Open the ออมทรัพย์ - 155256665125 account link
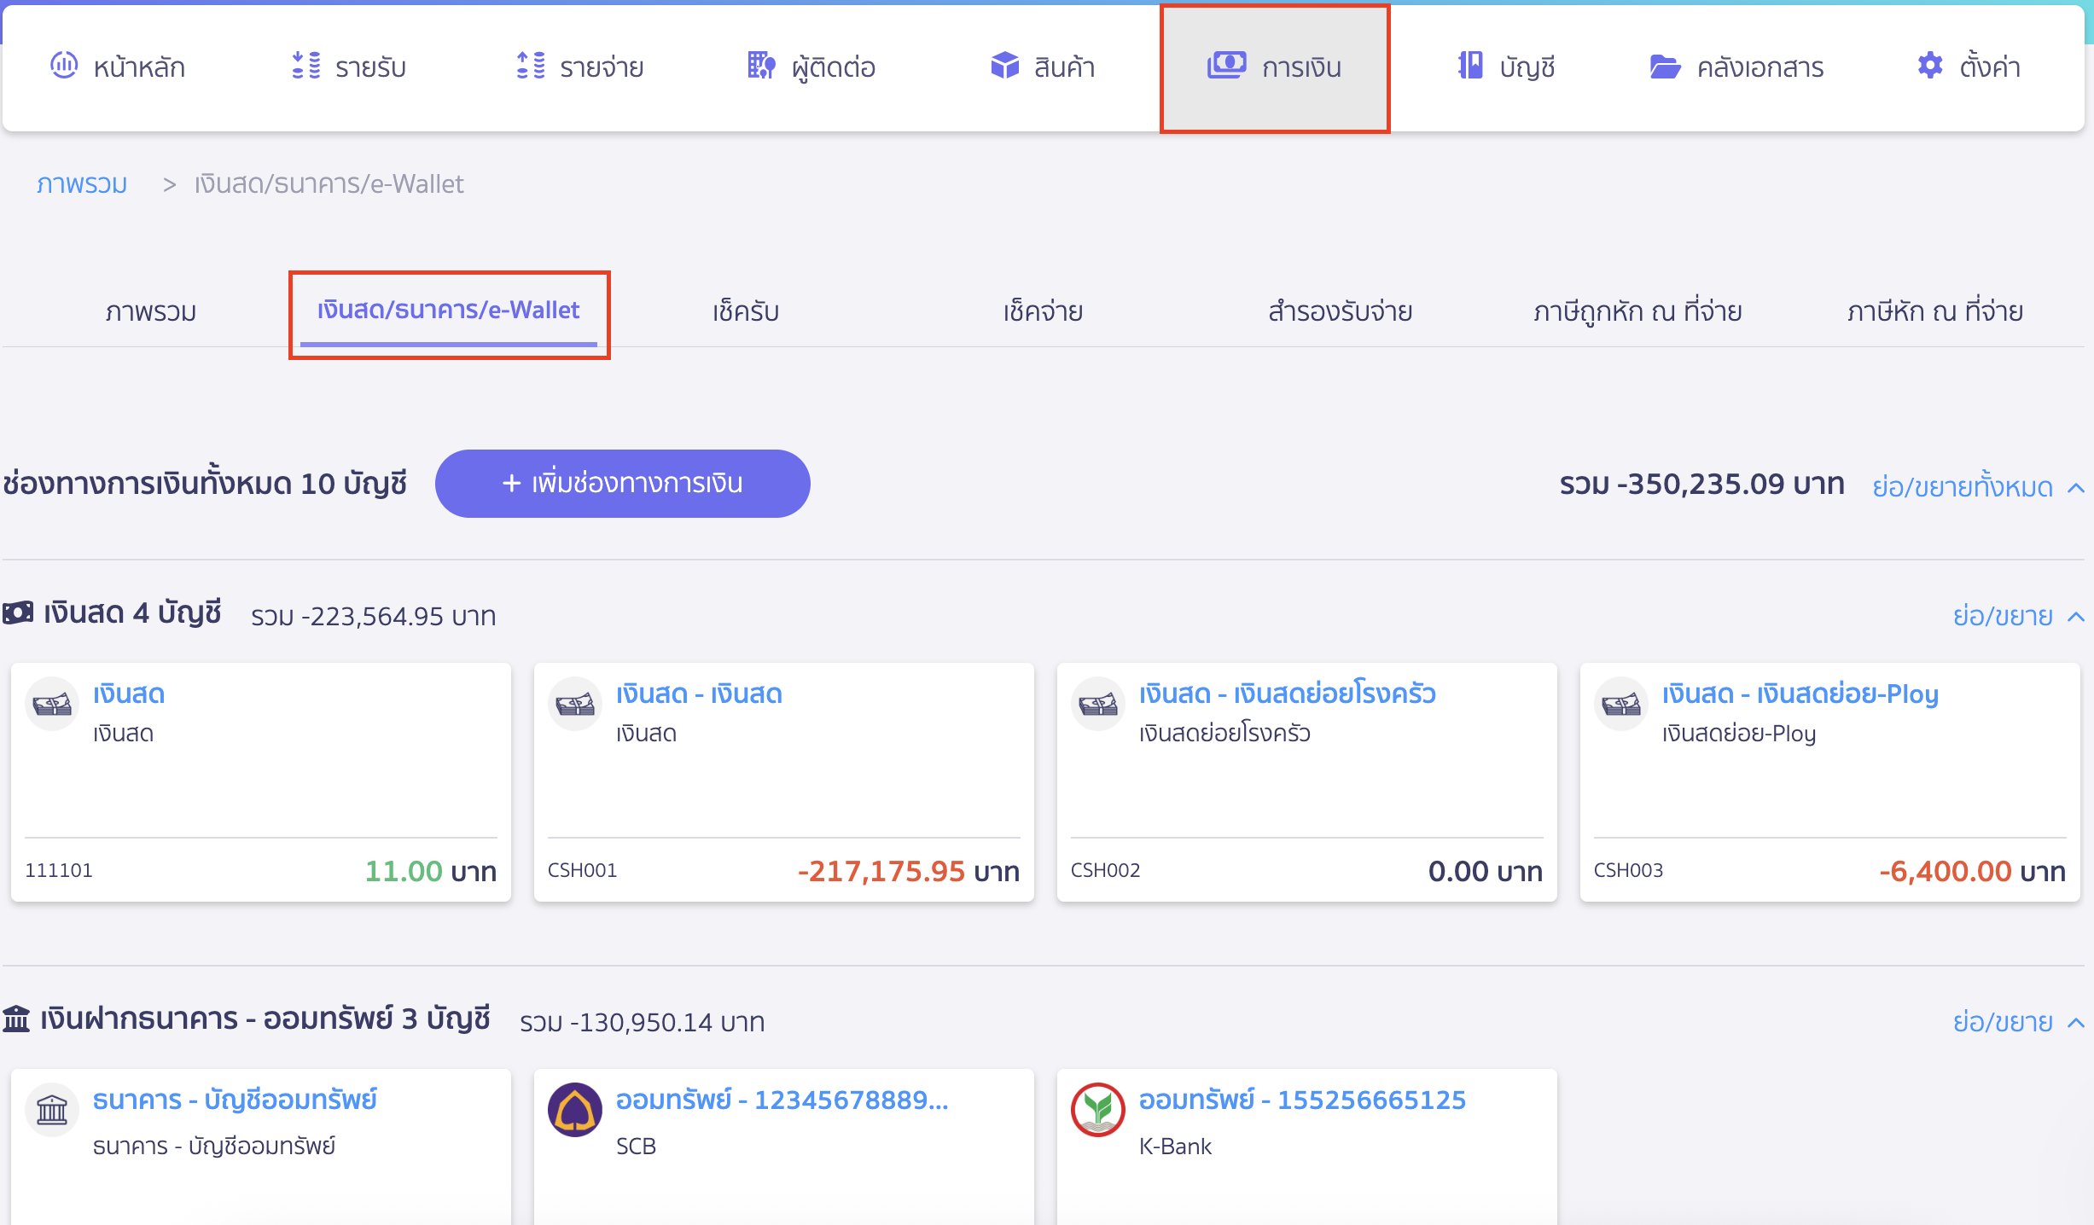 1302,1100
